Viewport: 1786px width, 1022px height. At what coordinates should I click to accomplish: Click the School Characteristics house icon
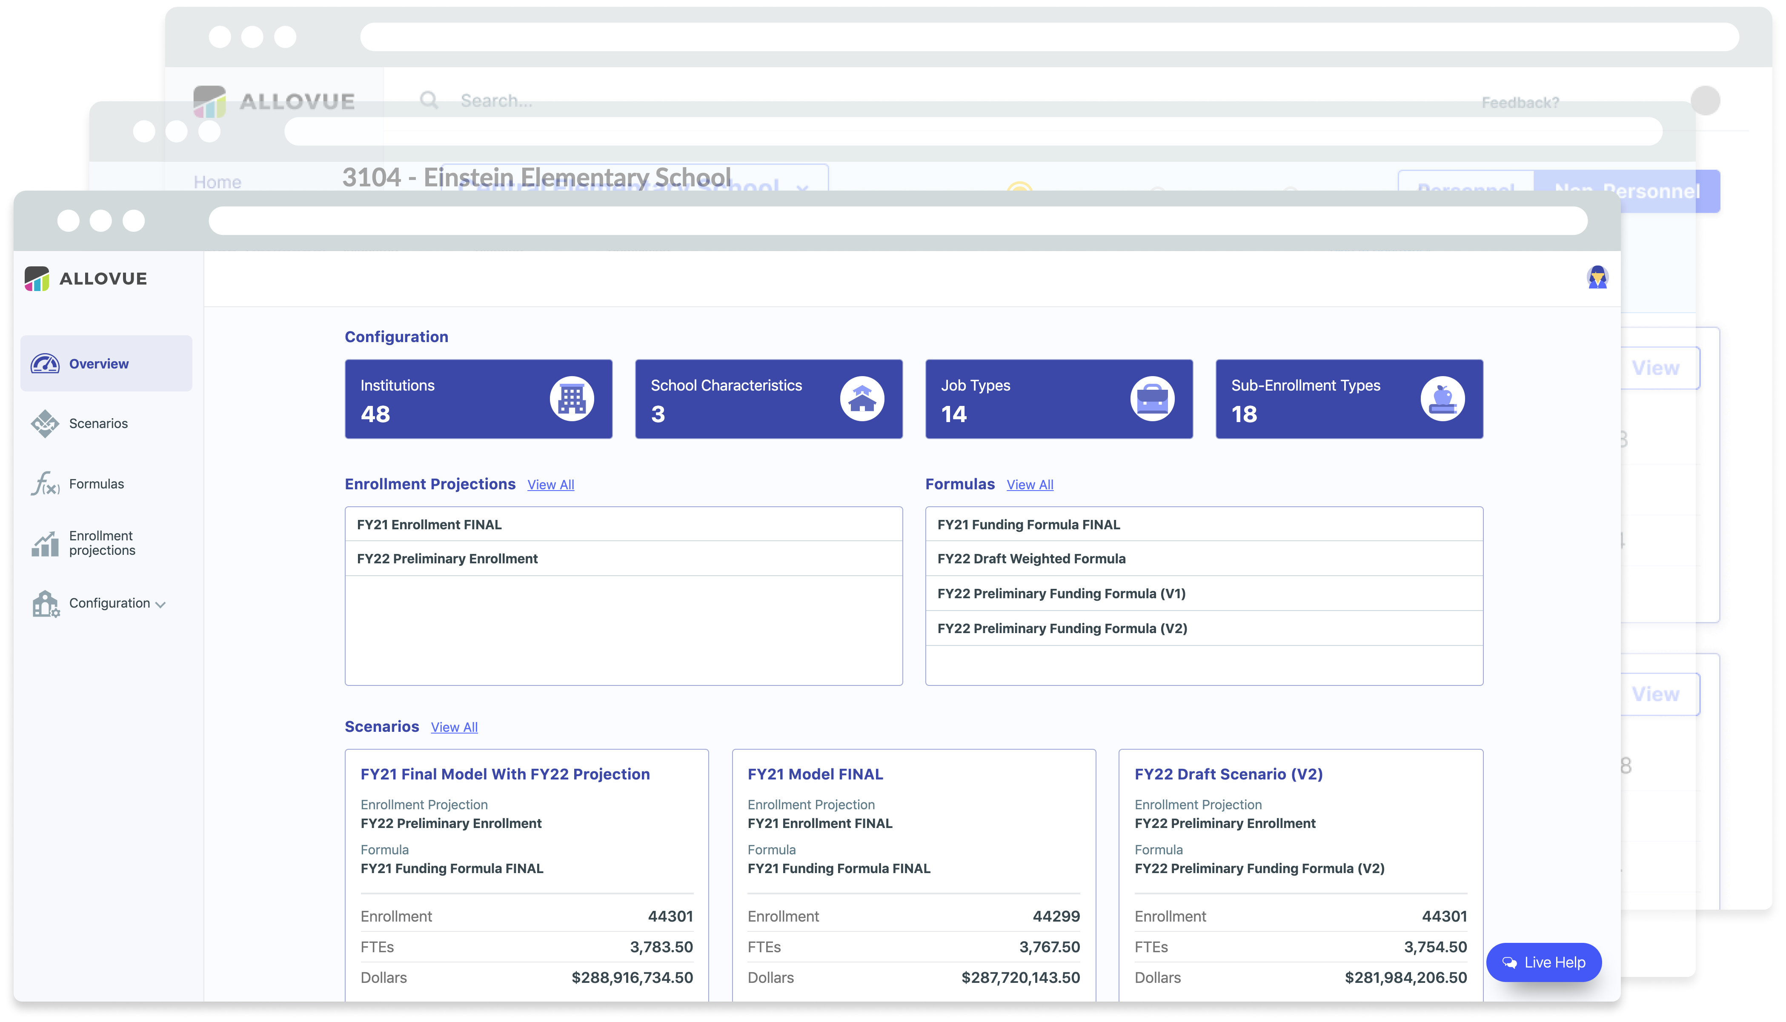[862, 400]
